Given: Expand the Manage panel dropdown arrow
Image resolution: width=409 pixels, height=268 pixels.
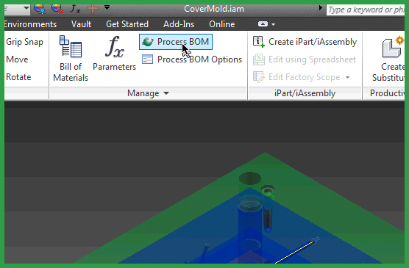Looking at the screenshot, I should pos(166,93).
